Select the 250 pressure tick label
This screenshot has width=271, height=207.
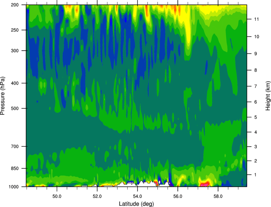(15, 30)
